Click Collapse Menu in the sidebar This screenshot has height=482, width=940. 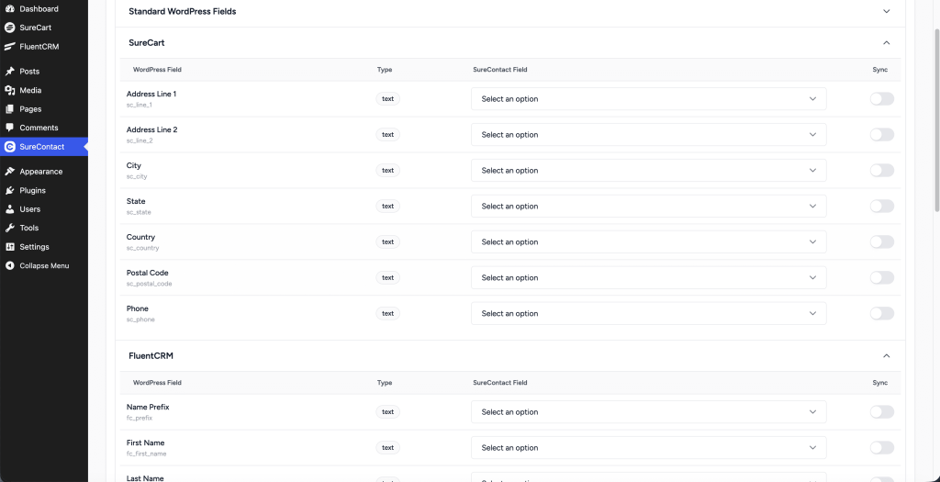click(x=43, y=266)
